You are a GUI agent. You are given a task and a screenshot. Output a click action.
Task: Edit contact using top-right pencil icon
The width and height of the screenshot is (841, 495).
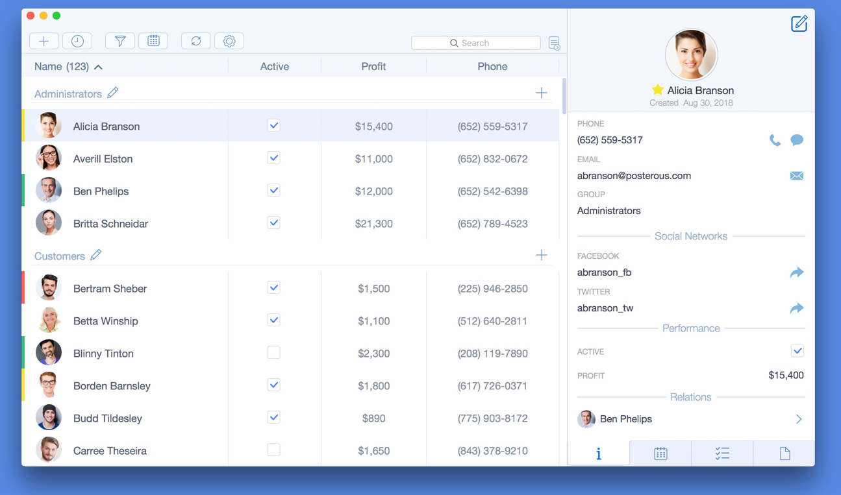click(x=799, y=24)
